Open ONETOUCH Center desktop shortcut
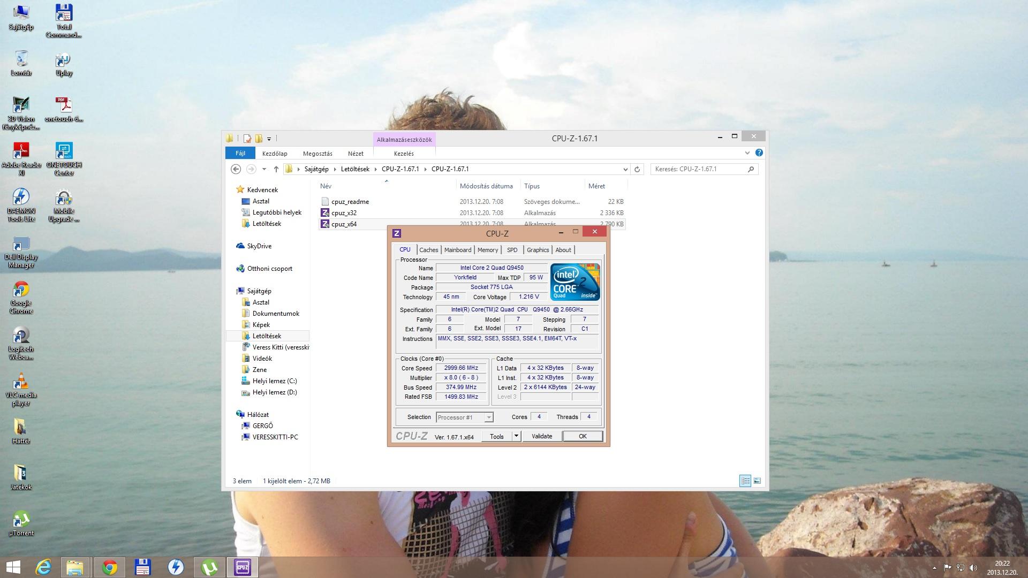This screenshot has width=1028, height=578. pyautogui.click(x=64, y=159)
